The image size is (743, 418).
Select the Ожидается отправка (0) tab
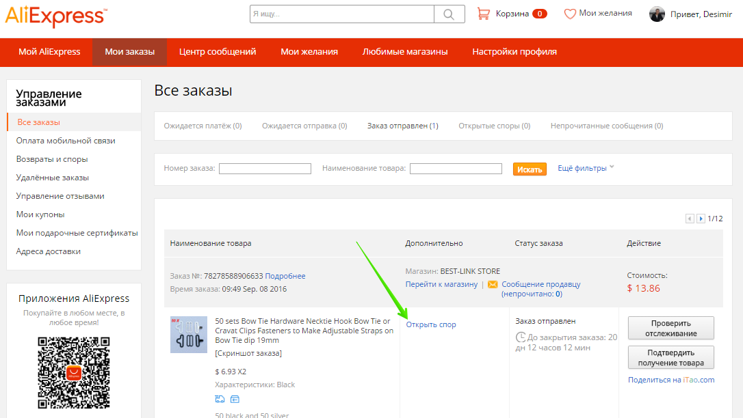(x=304, y=126)
